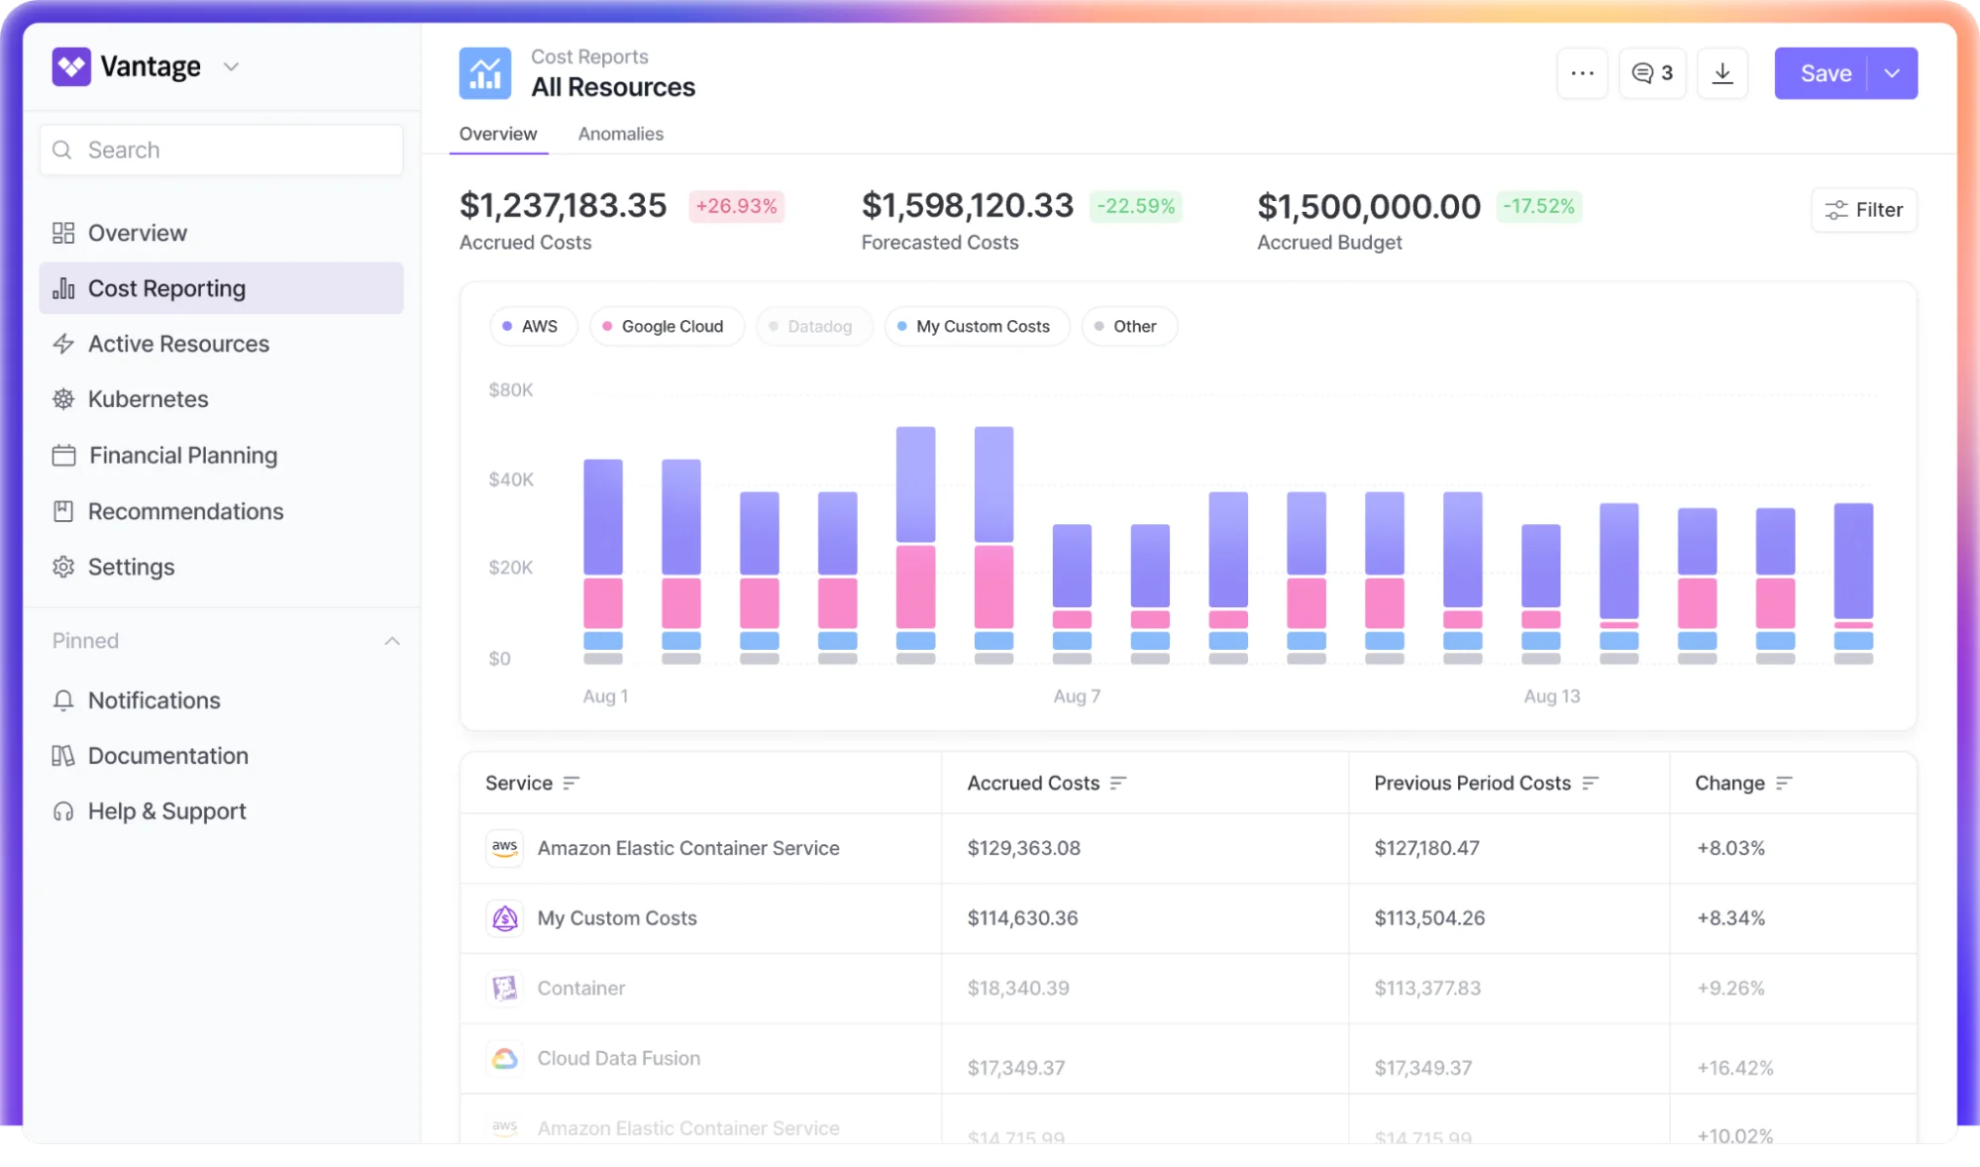Open the Vantage workspace dropdown chevron
Image resolution: width=1980 pixels, height=1167 pixels.
[231, 66]
